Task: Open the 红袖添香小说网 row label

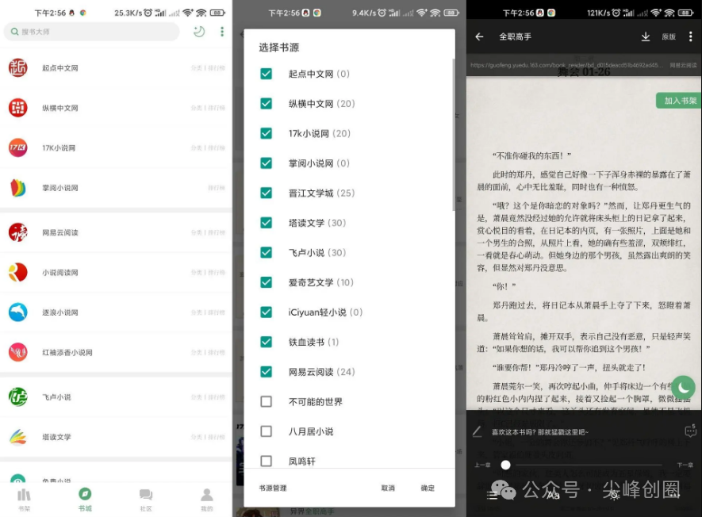Action: click(67, 352)
